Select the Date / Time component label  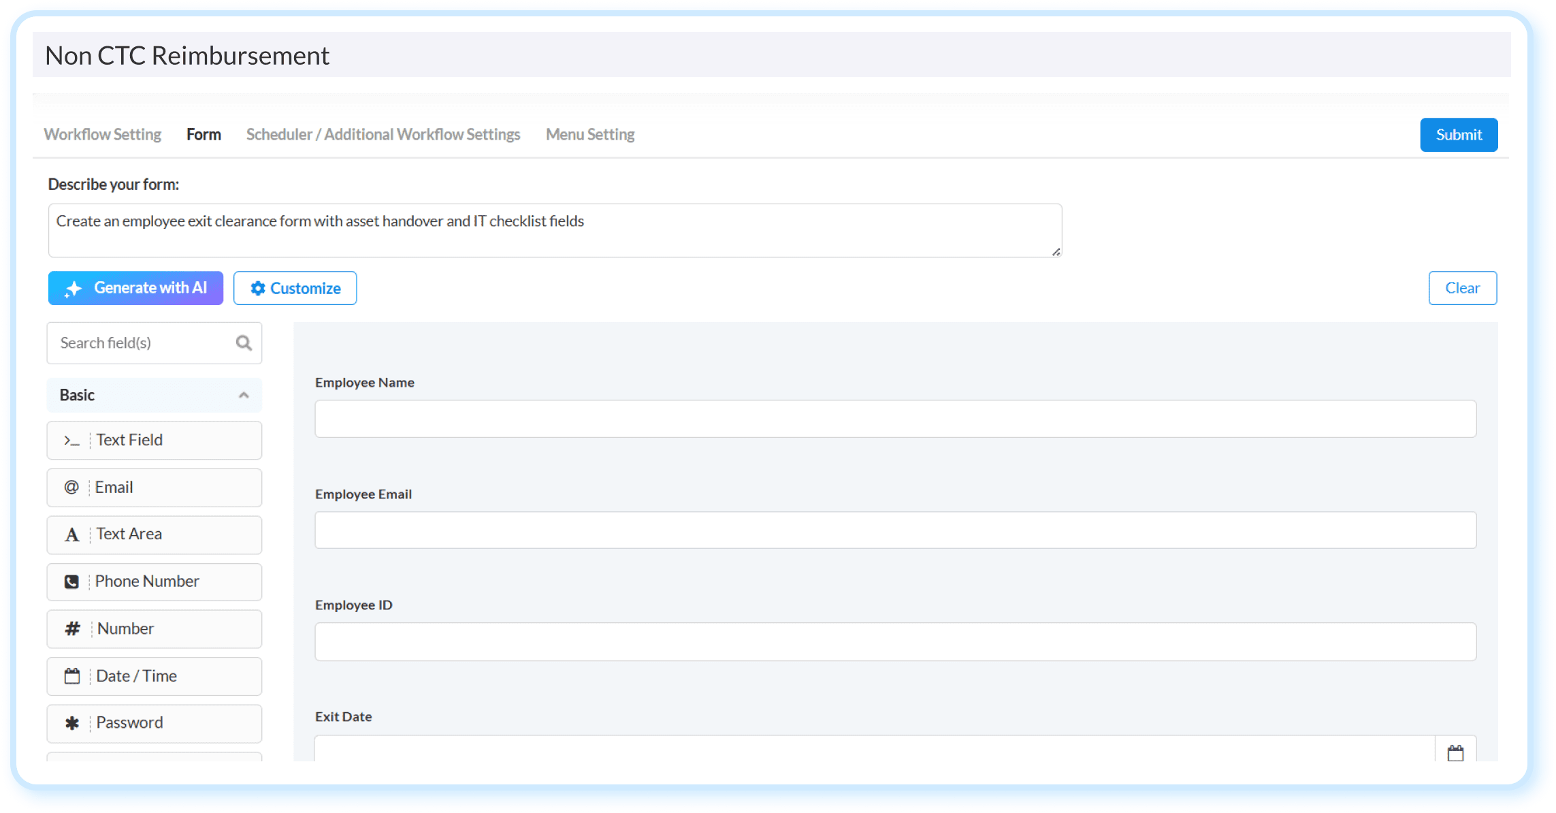(136, 676)
